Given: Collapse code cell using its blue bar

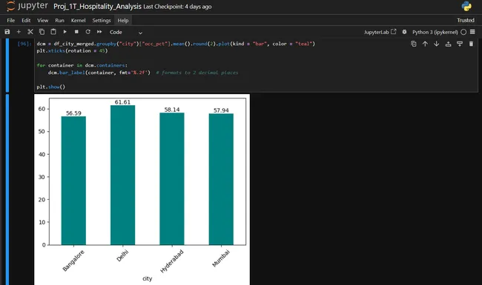Looking at the screenshot, I should click(x=7, y=65).
